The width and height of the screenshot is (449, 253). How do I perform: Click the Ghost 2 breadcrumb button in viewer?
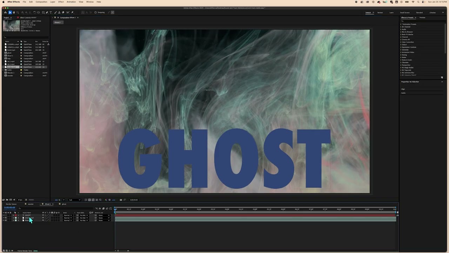tap(58, 22)
